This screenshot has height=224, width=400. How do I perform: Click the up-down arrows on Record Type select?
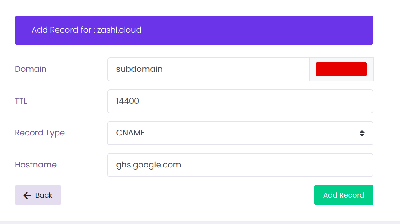pyautogui.click(x=362, y=133)
